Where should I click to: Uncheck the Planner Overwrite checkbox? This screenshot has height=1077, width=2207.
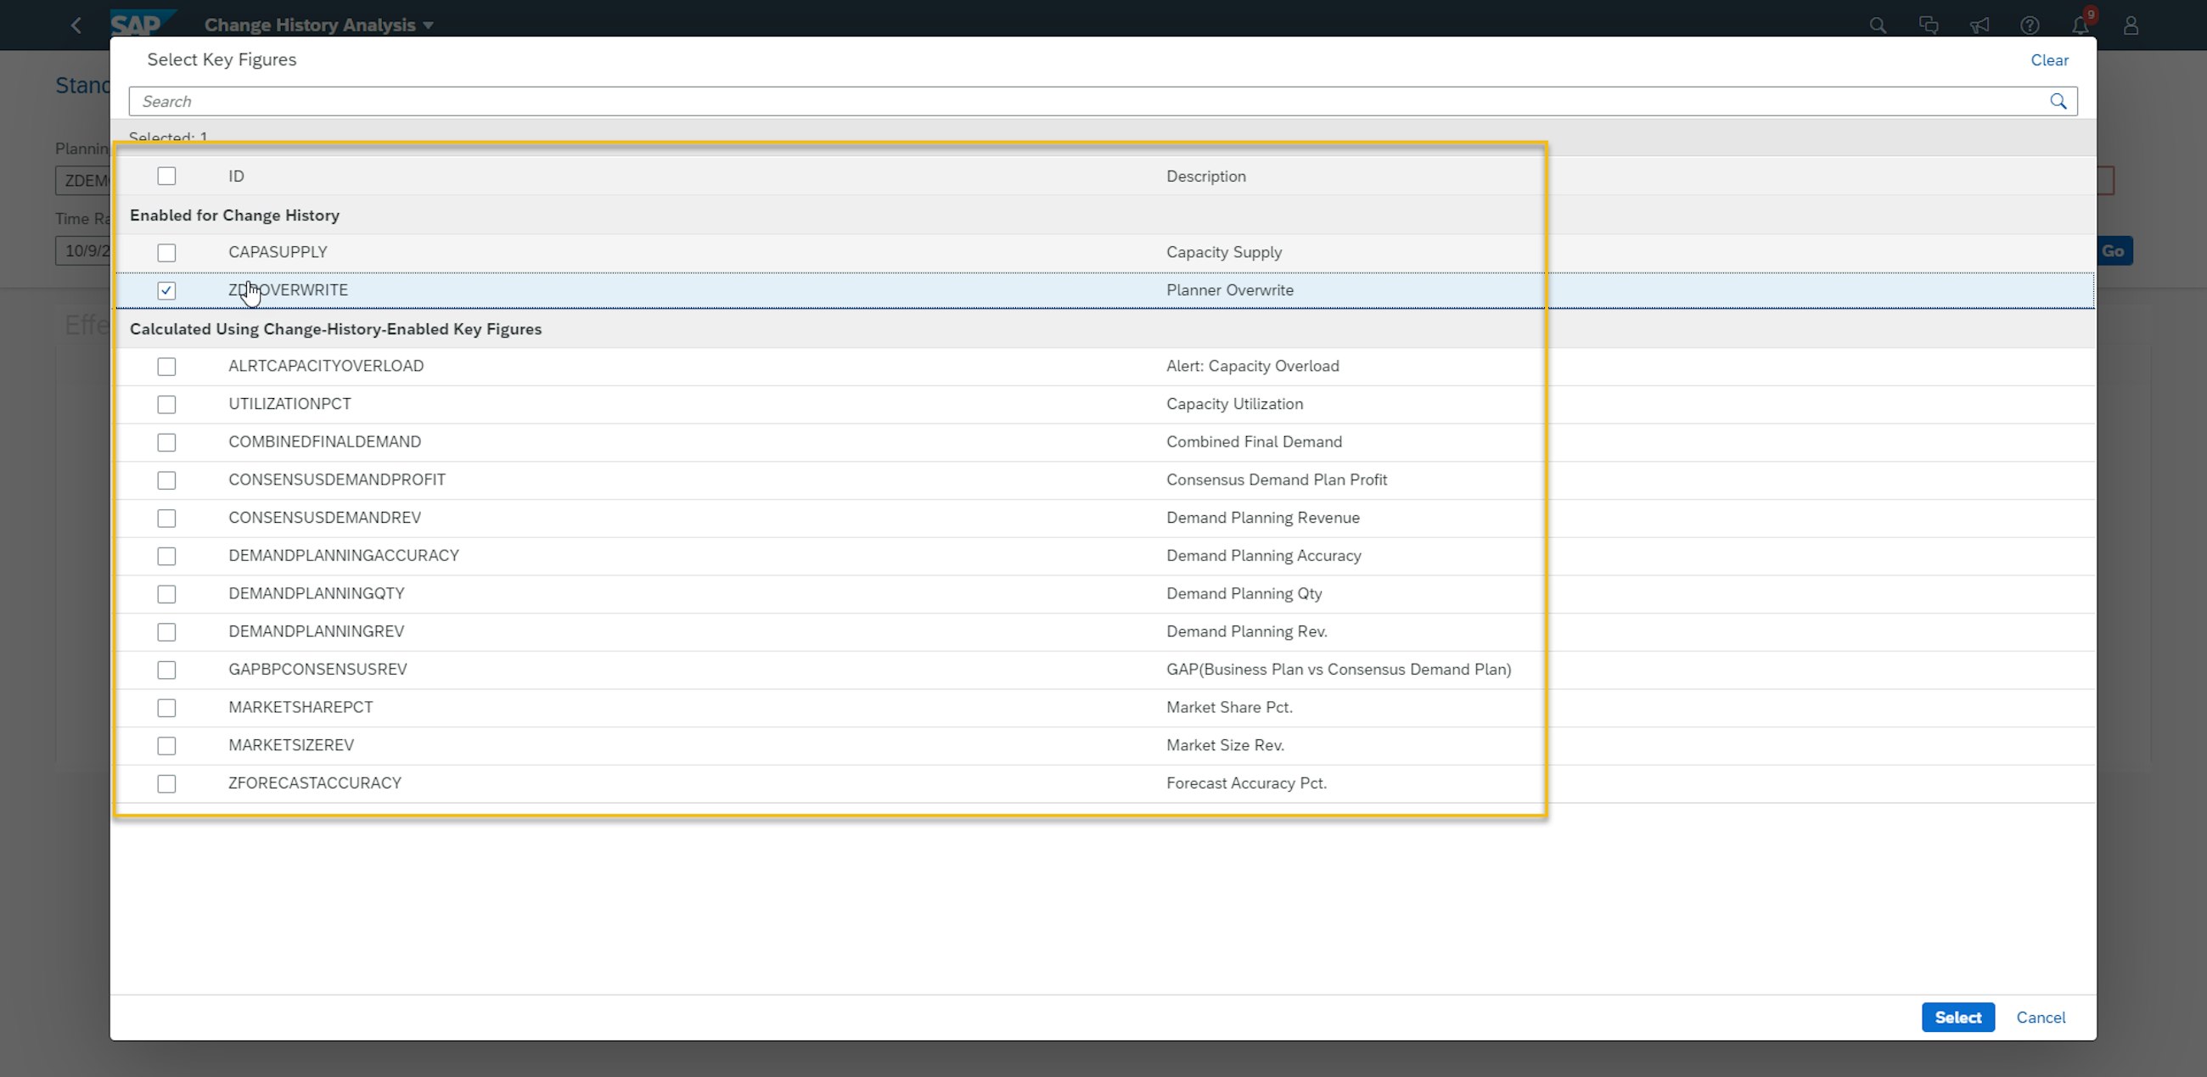166,290
